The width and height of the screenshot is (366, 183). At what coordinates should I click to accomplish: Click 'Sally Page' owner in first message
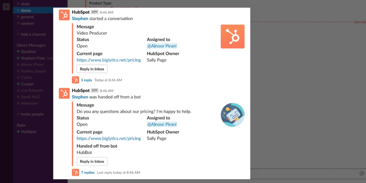coord(157,60)
